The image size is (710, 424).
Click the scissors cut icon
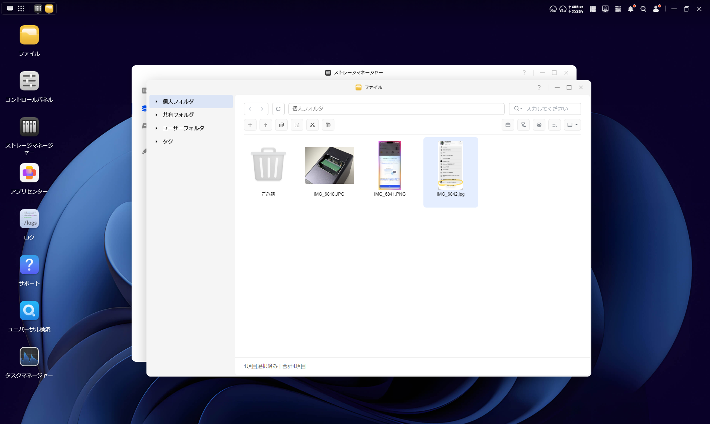[313, 125]
